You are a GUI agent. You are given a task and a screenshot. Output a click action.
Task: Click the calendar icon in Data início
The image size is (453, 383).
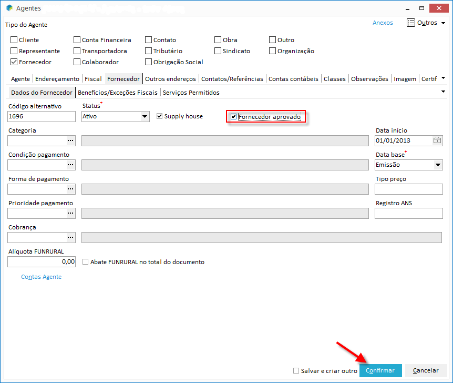click(437, 140)
